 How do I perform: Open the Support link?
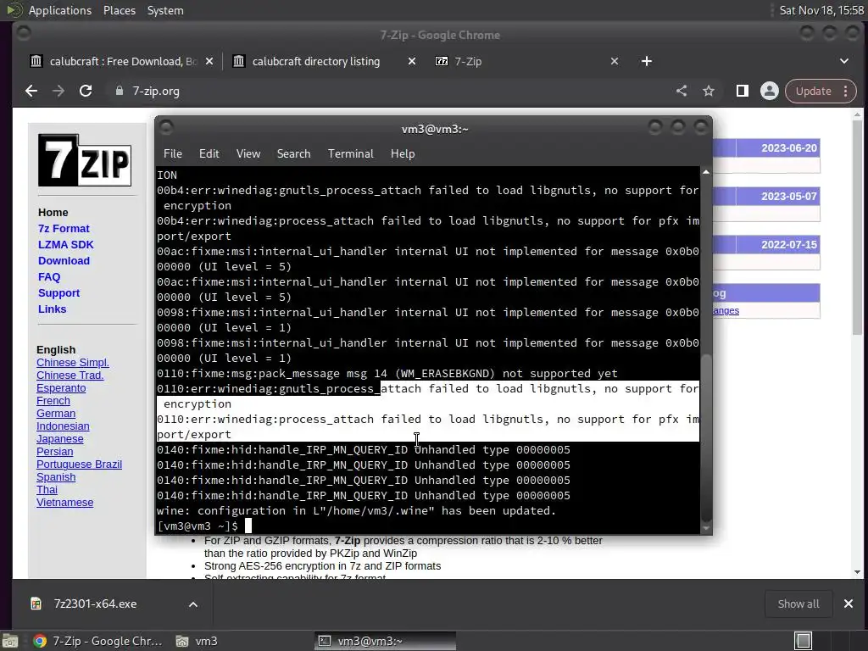pyautogui.click(x=58, y=292)
